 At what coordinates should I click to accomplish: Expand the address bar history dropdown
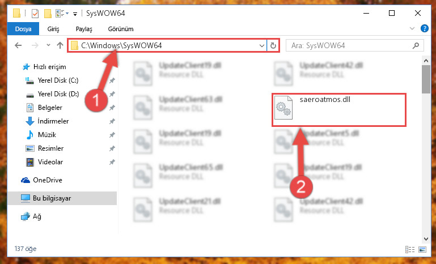point(261,45)
